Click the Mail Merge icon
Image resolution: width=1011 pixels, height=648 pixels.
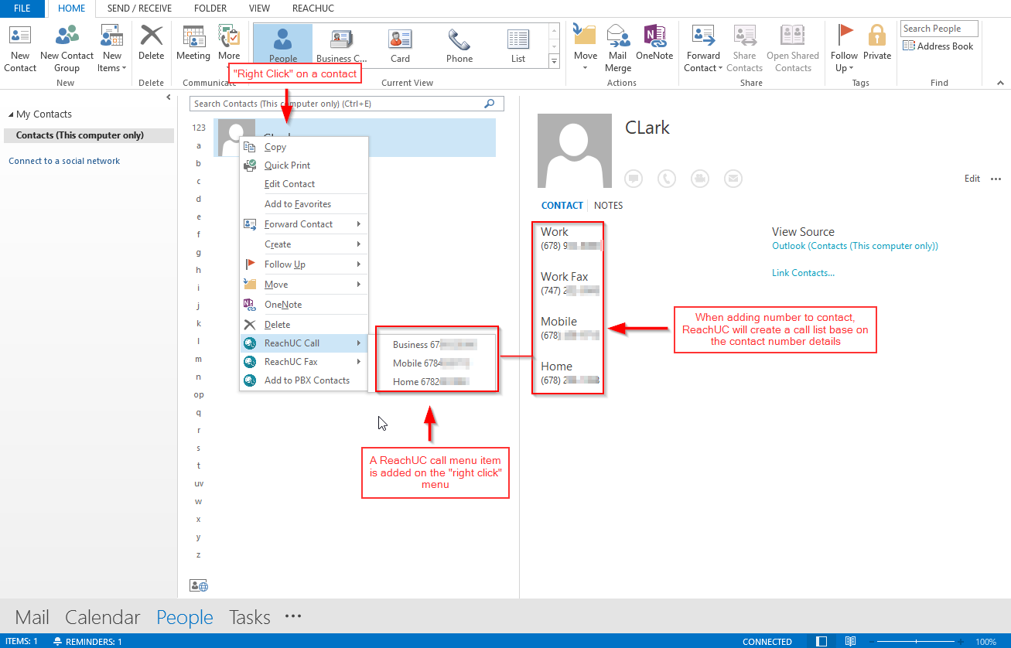tap(618, 48)
